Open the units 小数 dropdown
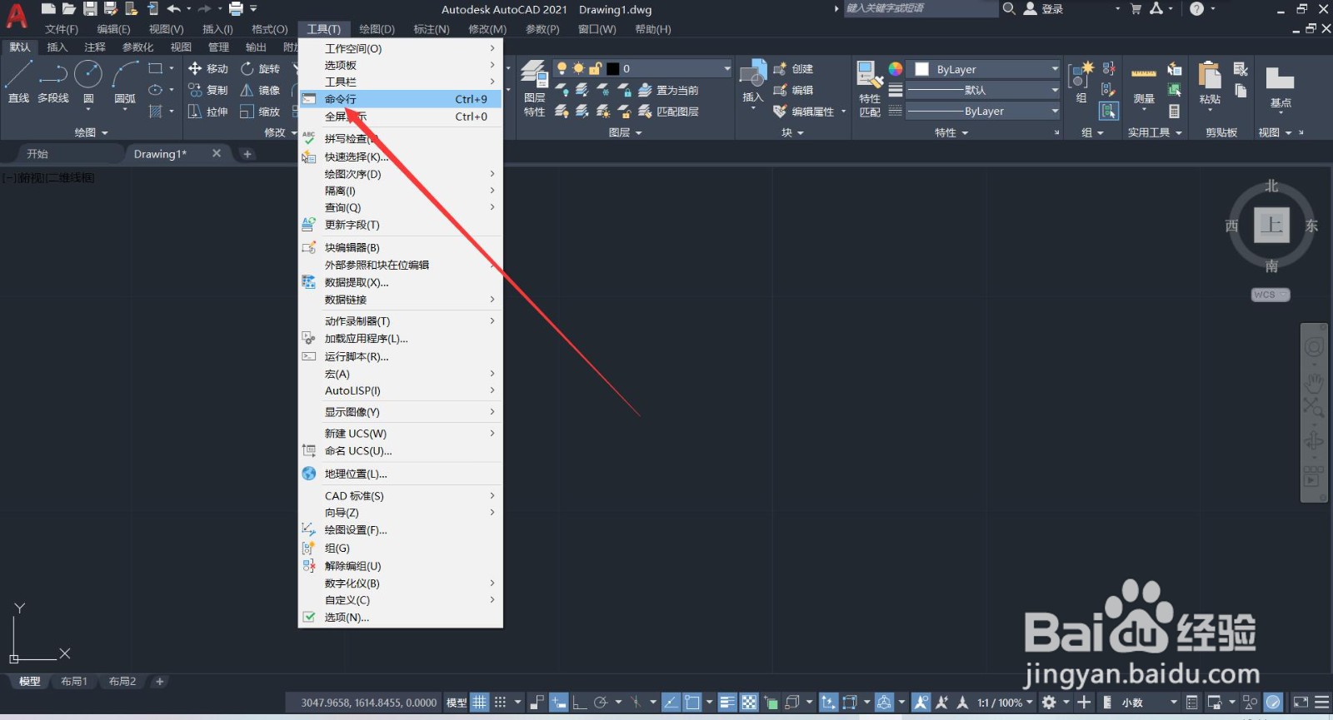 (x=1149, y=703)
